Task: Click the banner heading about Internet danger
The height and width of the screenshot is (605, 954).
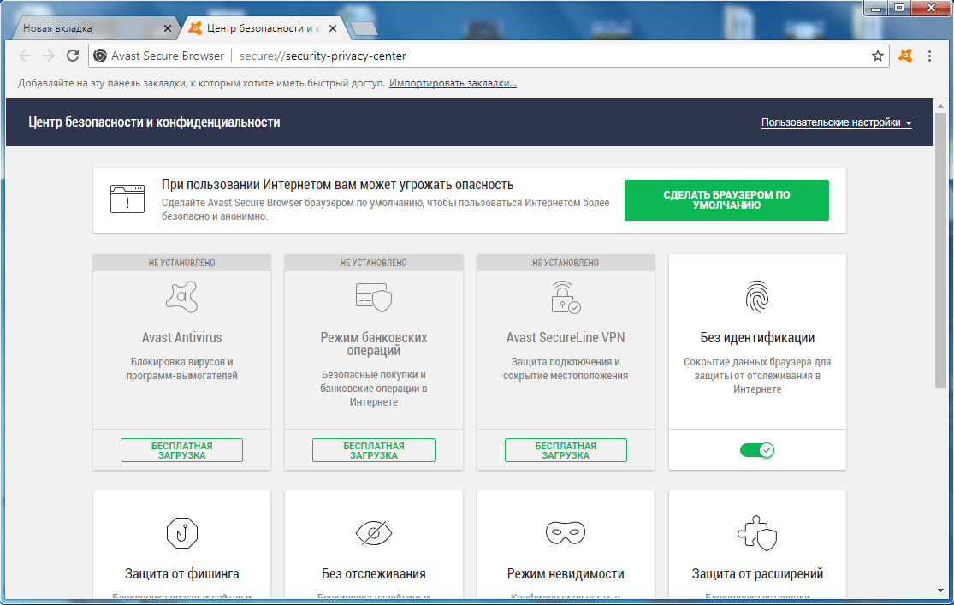Action: (x=338, y=185)
